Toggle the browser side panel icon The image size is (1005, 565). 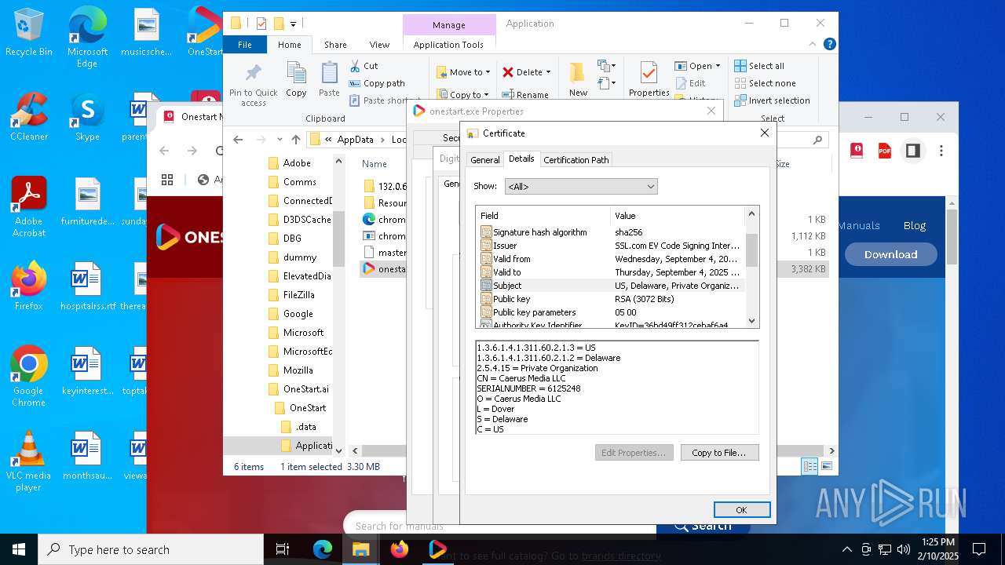pos(912,151)
